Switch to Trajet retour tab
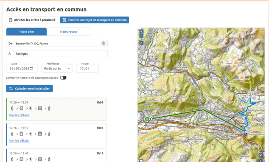 pyautogui.click(x=68, y=32)
